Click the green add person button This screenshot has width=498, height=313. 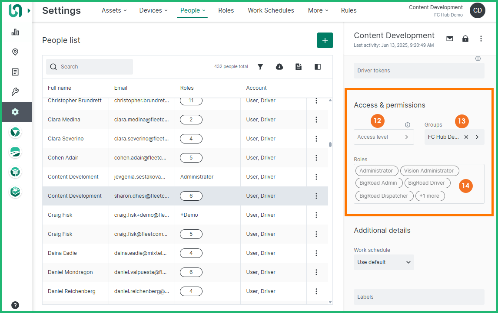325,40
